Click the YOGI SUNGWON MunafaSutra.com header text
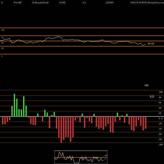Viewport: 164px width, 164px height. [x=147, y=3]
